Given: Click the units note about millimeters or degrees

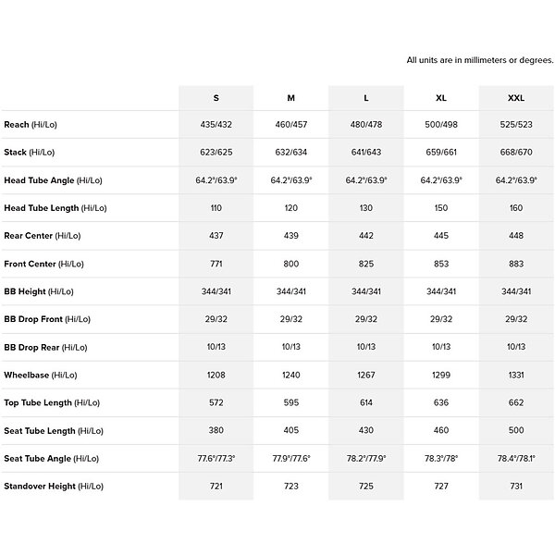Looking at the screenshot, I should pos(479,60).
